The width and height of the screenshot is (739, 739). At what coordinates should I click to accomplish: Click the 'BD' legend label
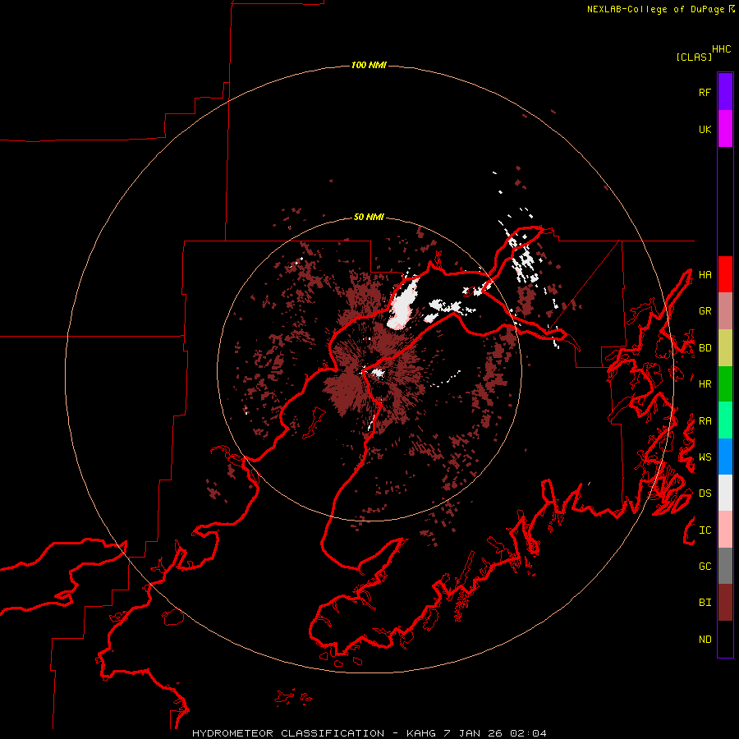click(705, 348)
